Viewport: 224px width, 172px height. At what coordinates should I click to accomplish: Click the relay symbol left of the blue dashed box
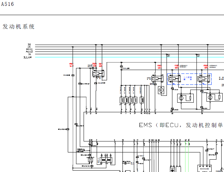[157, 79]
